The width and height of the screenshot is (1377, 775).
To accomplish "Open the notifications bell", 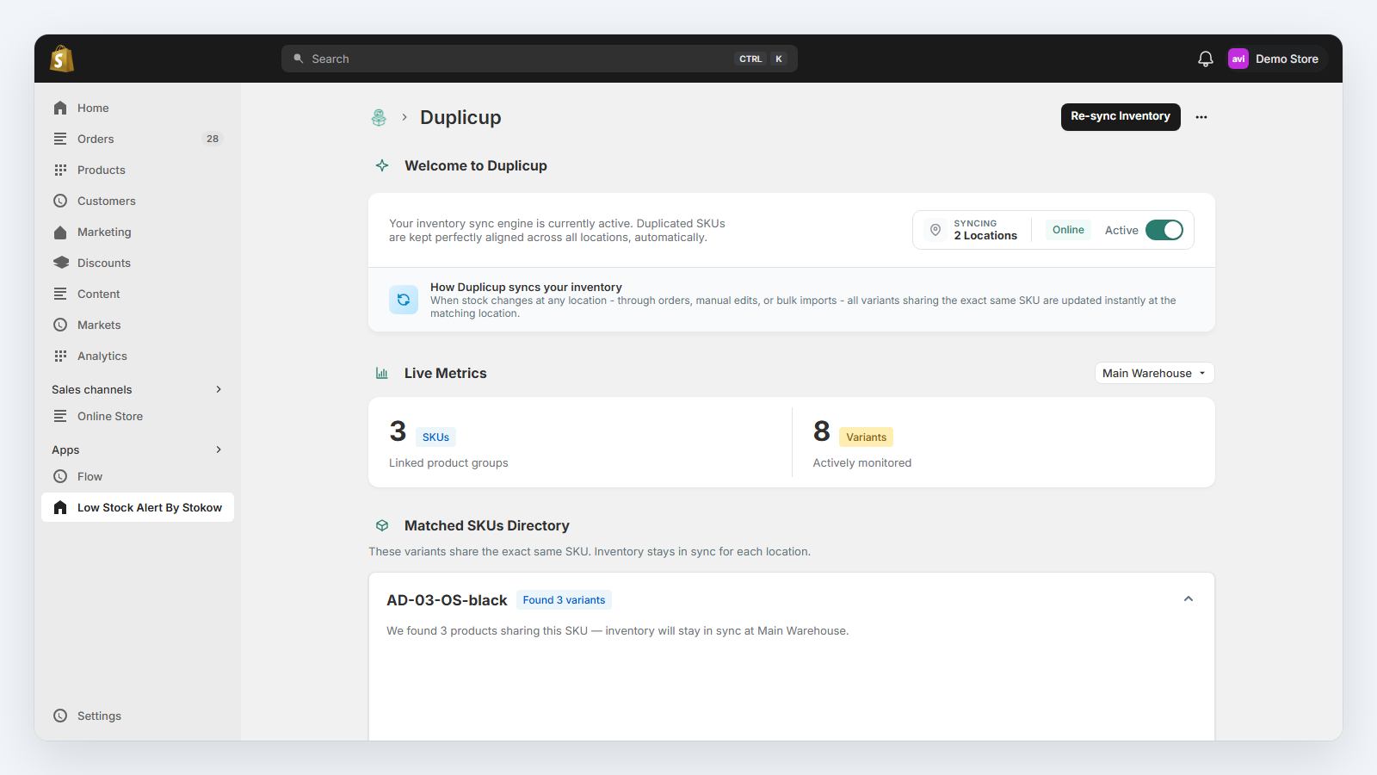I will coord(1205,59).
